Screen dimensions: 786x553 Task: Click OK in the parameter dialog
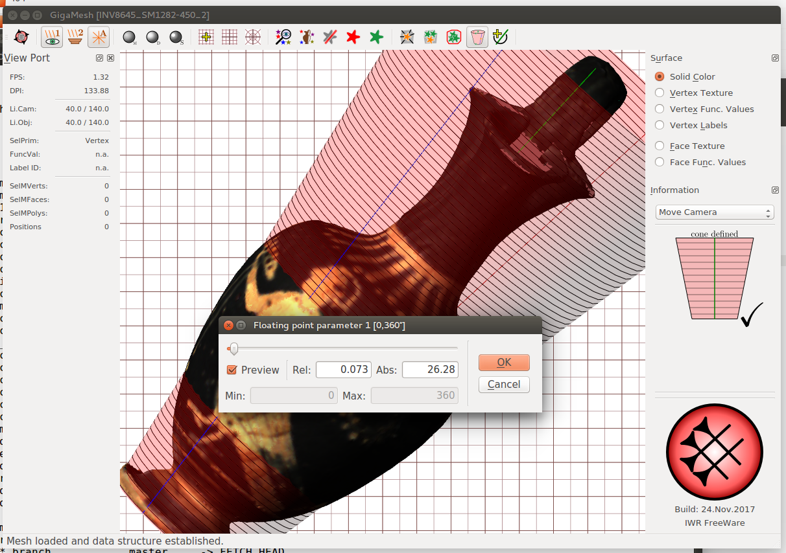(504, 362)
